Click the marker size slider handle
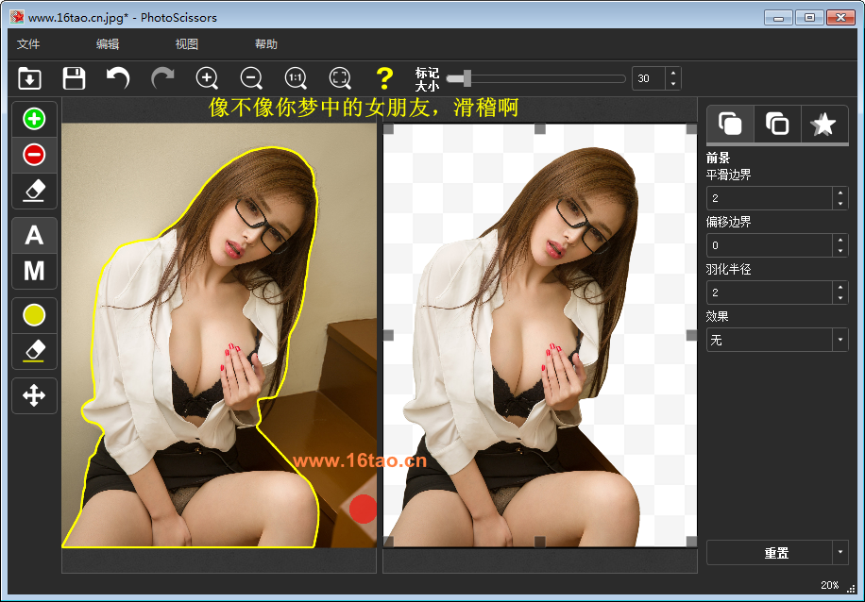Screen dimensions: 865x602 pyautogui.click(x=466, y=78)
